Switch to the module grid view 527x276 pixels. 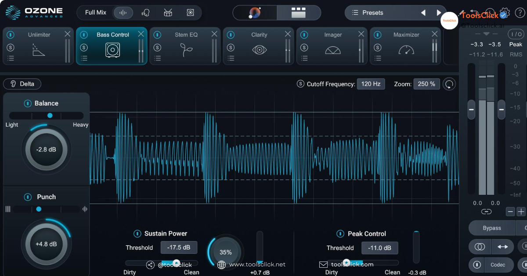(299, 13)
